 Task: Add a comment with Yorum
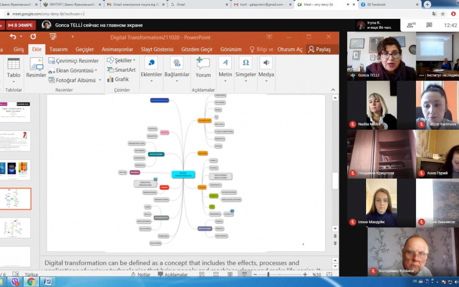(203, 68)
